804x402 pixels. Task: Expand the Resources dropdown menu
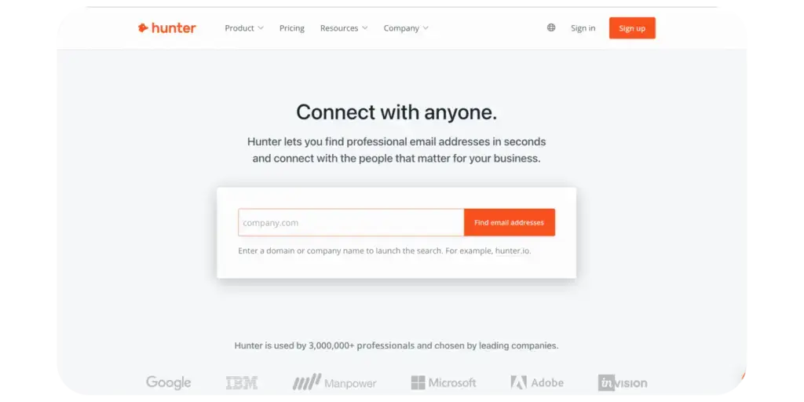[x=344, y=28]
